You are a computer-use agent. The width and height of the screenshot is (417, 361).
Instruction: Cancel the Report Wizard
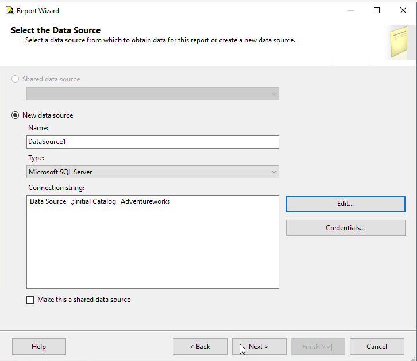[377, 346]
